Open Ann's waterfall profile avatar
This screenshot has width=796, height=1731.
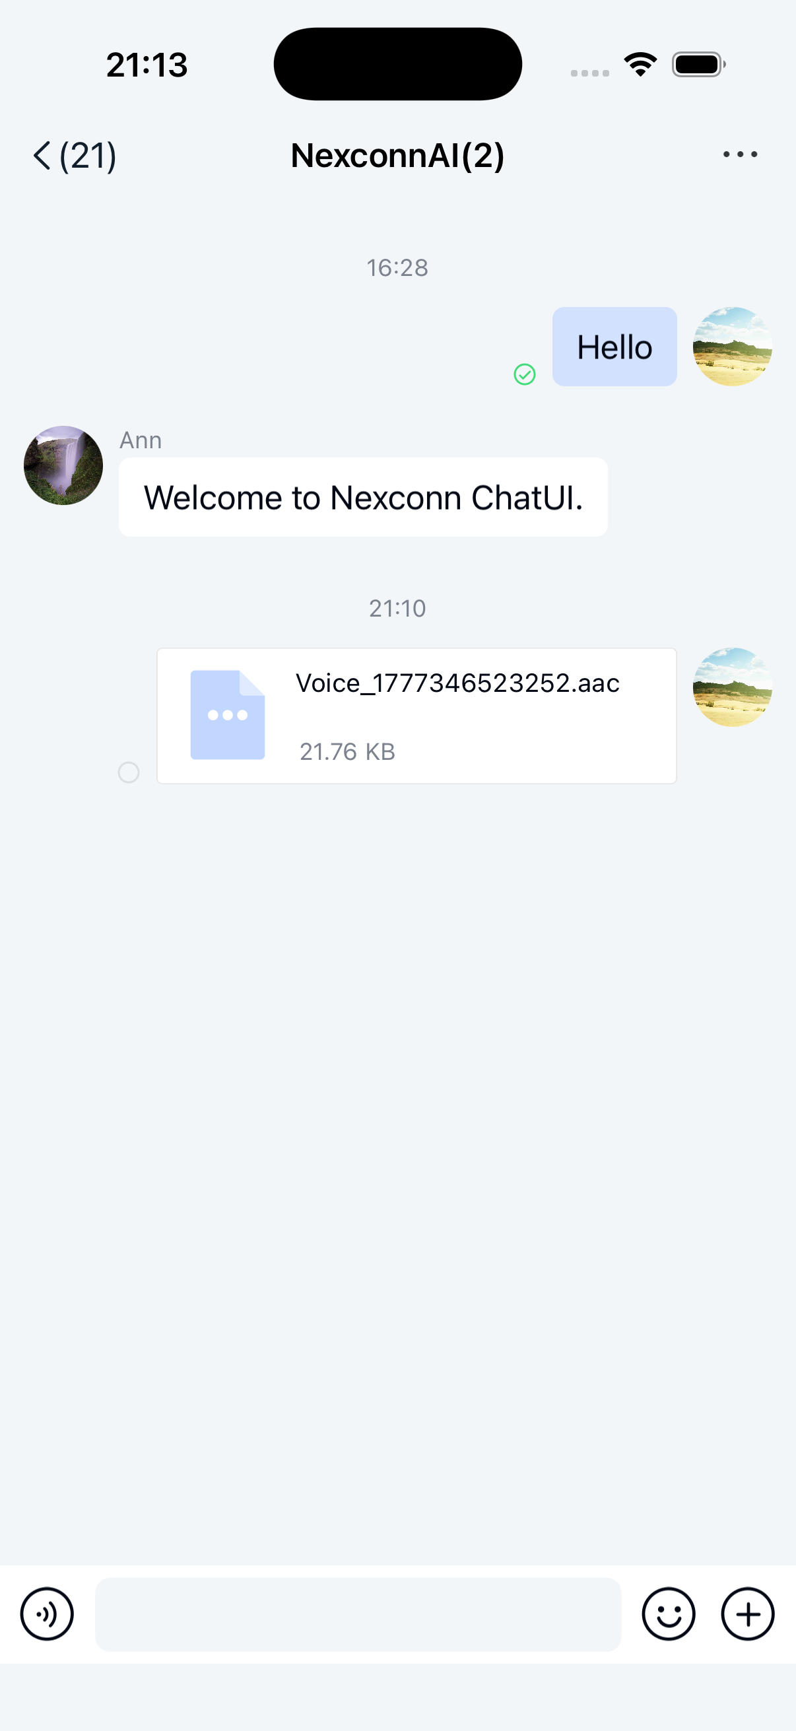[63, 464]
